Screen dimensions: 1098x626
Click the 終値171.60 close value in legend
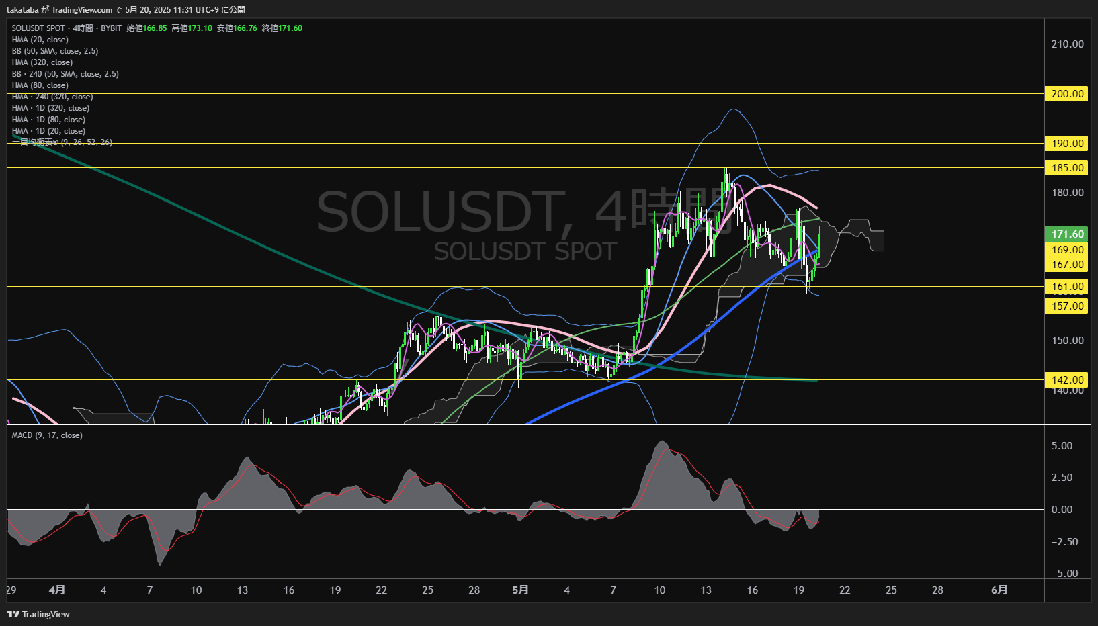tap(282, 28)
